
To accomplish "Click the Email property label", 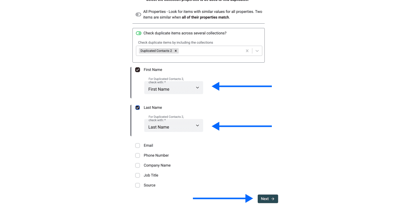I will tap(148, 146).
